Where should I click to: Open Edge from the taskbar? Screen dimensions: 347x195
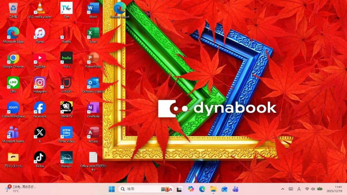(x=202, y=189)
